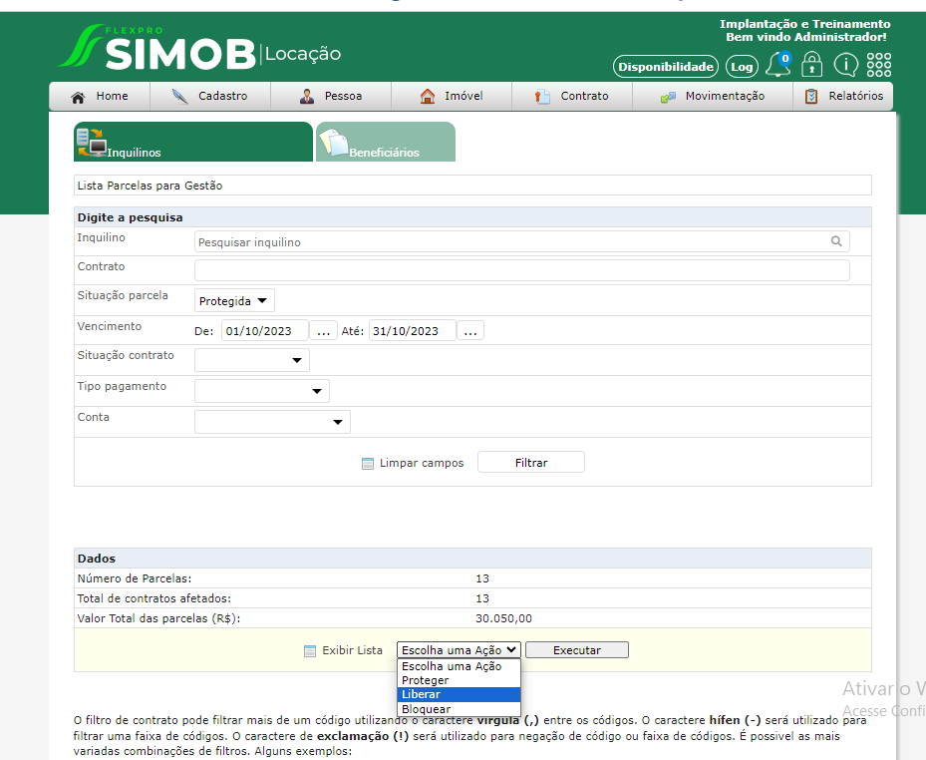926x760 pixels.
Task: Select Liberar from the action list
Action: 459,694
